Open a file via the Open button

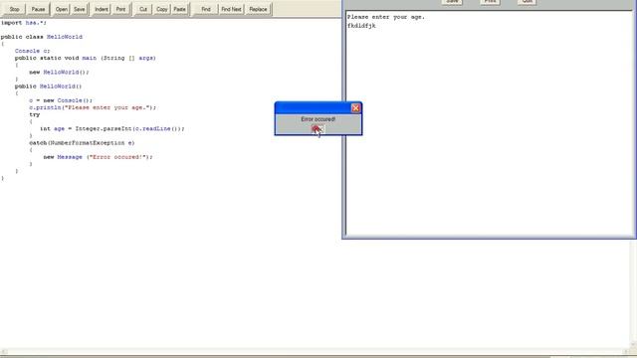[x=62, y=9]
